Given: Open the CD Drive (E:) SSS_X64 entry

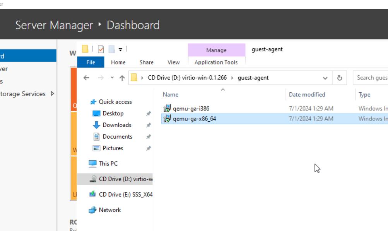Looking at the screenshot, I should pos(125,194).
